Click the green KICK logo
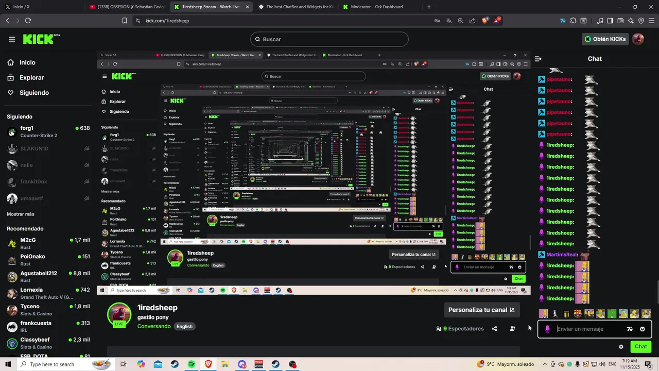This screenshot has width=659, height=371. 41,39
